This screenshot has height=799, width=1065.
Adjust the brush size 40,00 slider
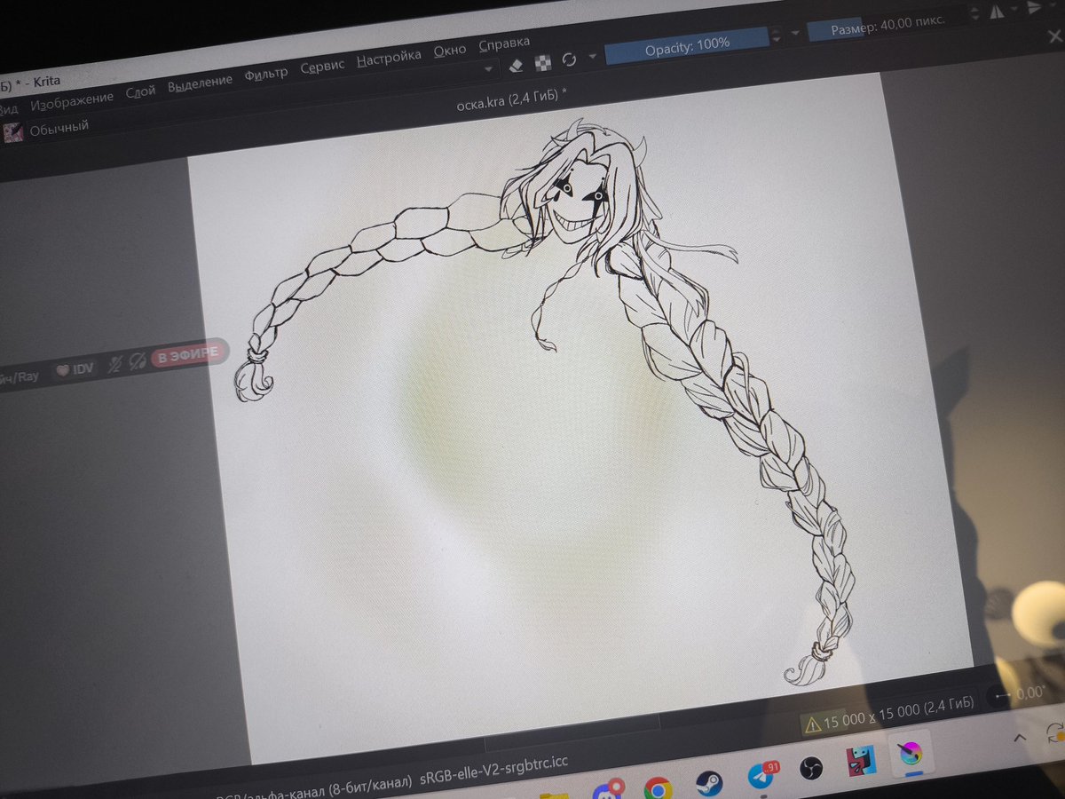tap(887, 26)
